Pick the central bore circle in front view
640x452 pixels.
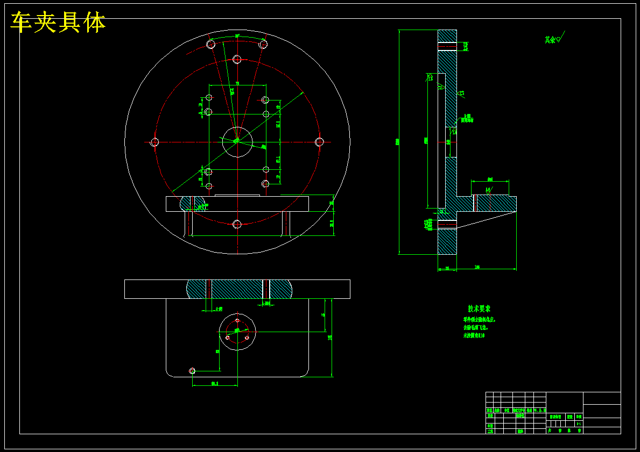237,142
